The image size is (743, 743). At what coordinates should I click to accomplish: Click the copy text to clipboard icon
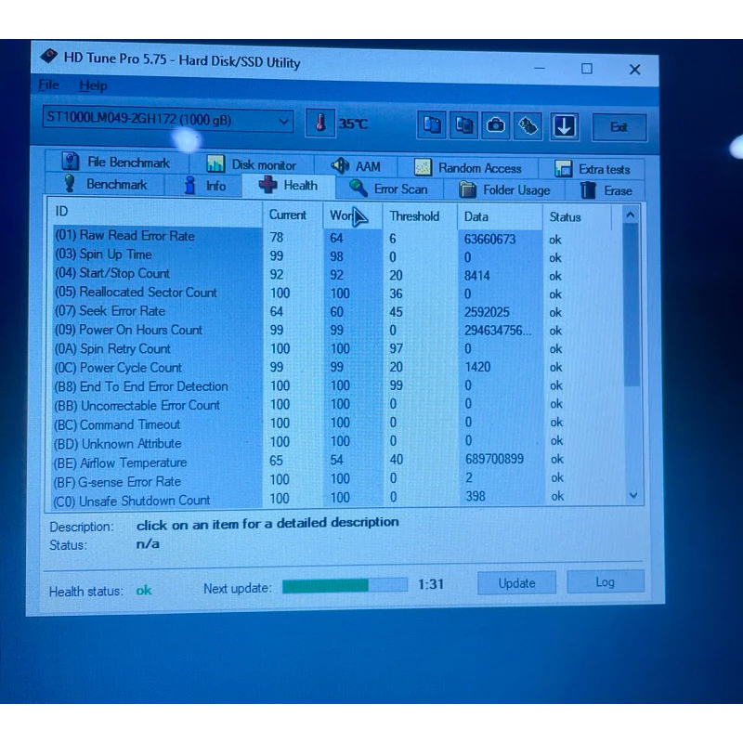pos(431,125)
